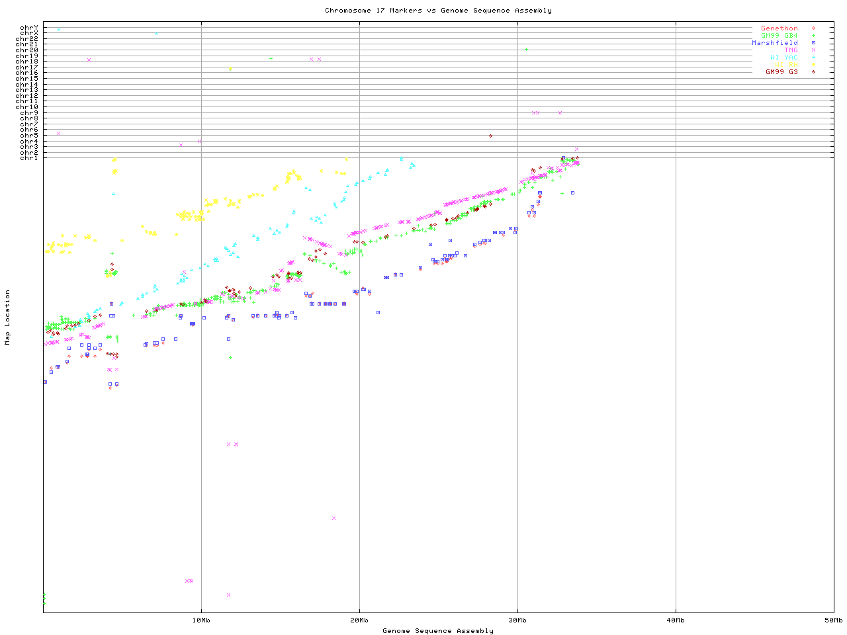Viewport: 847px width, 635px height.
Task: Select the Marshfield legend text
Action: click(774, 43)
